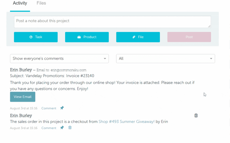The height and width of the screenshot is (143, 230).
Task: Pin the sales order checkout note
Action: click(x=62, y=128)
